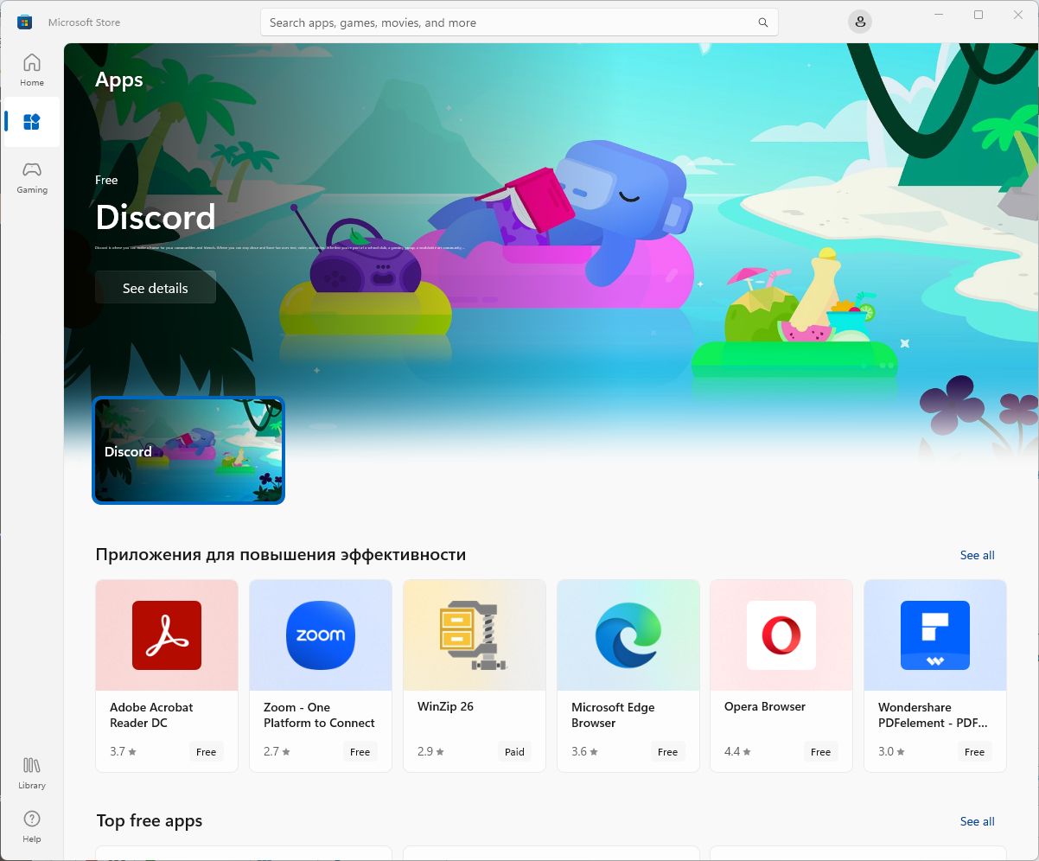See all productivity apps
Viewport: 1039px width, 861px height.
(x=977, y=555)
